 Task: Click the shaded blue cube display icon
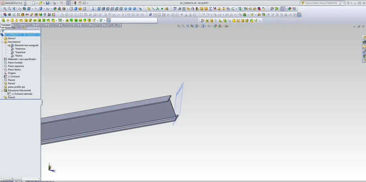(76, 9)
